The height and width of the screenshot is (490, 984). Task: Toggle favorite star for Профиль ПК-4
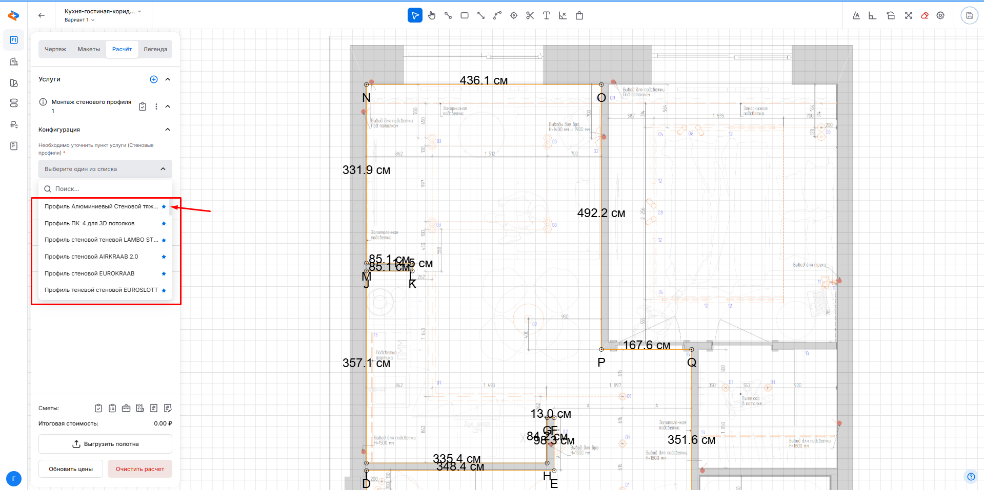click(x=164, y=224)
